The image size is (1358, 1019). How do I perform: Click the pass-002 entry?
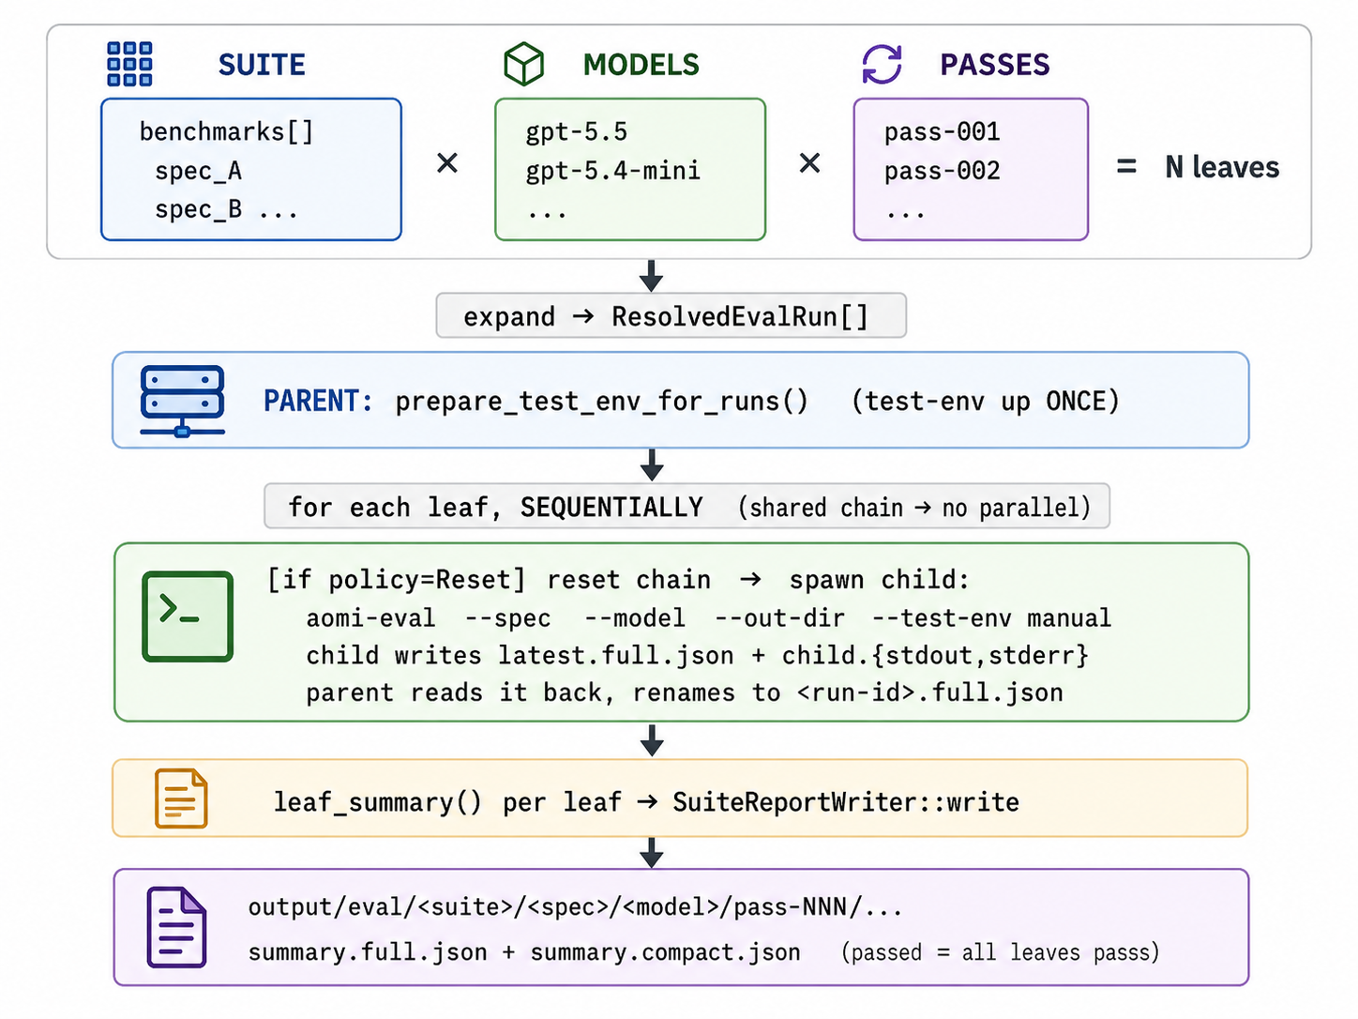[943, 171]
